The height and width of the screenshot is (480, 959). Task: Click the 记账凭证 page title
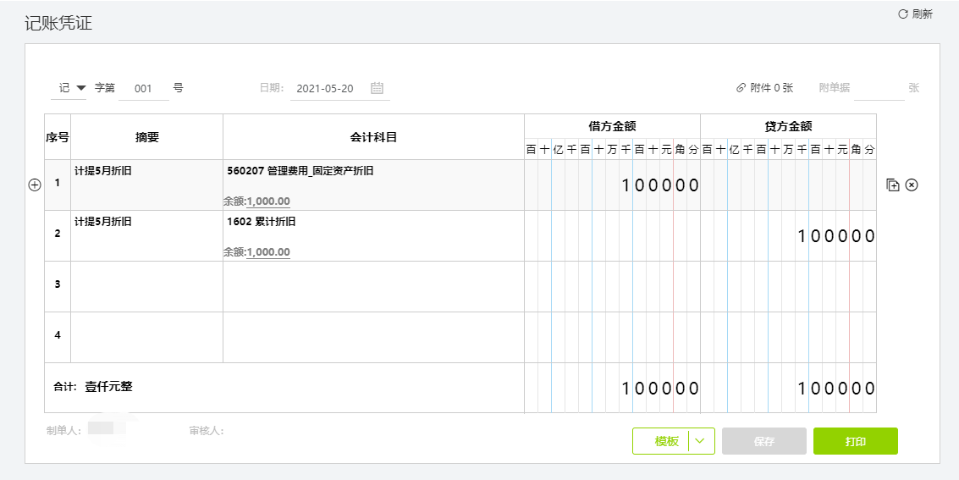click(58, 23)
